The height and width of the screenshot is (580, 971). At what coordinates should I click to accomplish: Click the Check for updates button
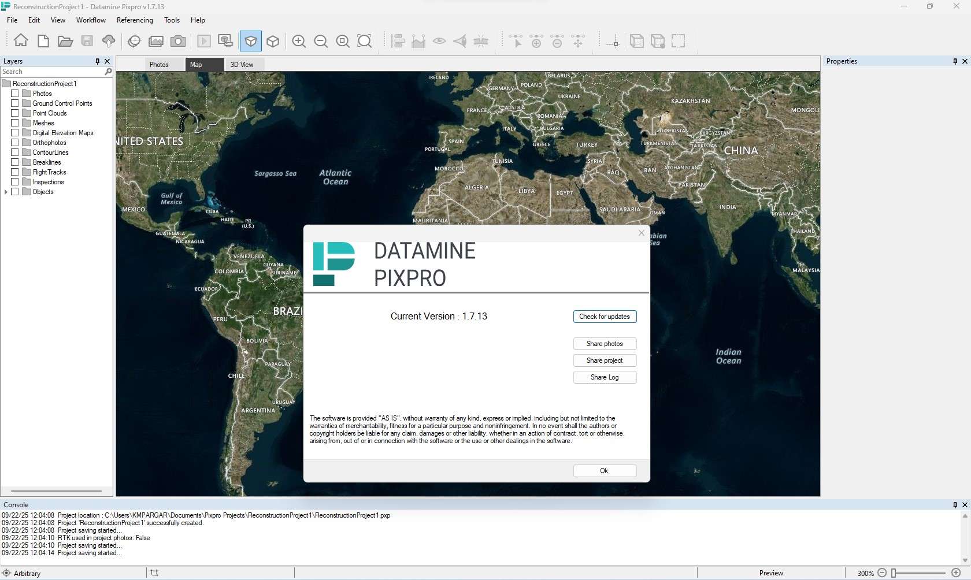[x=605, y=317]
